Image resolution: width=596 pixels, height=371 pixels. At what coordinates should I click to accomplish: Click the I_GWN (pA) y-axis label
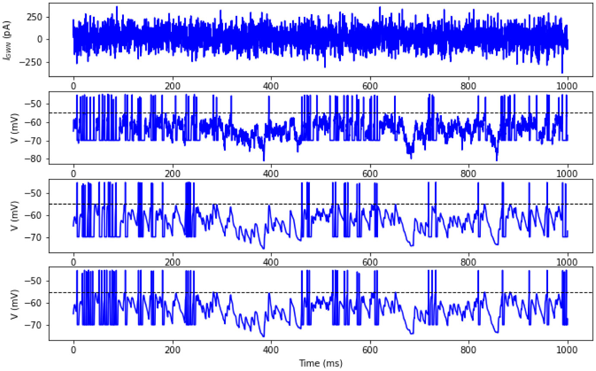tap(7, 39)
